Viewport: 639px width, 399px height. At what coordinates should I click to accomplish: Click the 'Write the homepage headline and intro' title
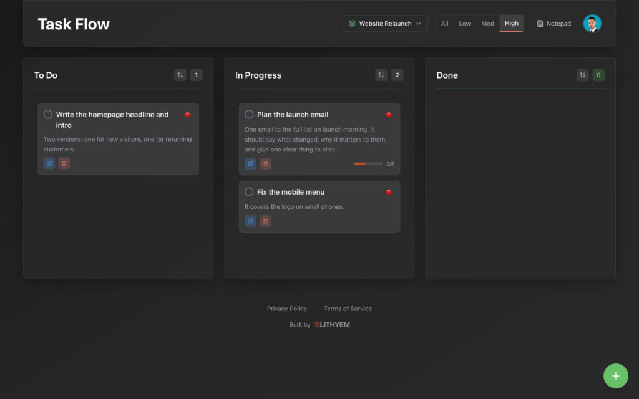[x=112, y=120]
